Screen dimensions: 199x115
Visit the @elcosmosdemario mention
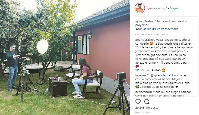[x=165, y=29]
